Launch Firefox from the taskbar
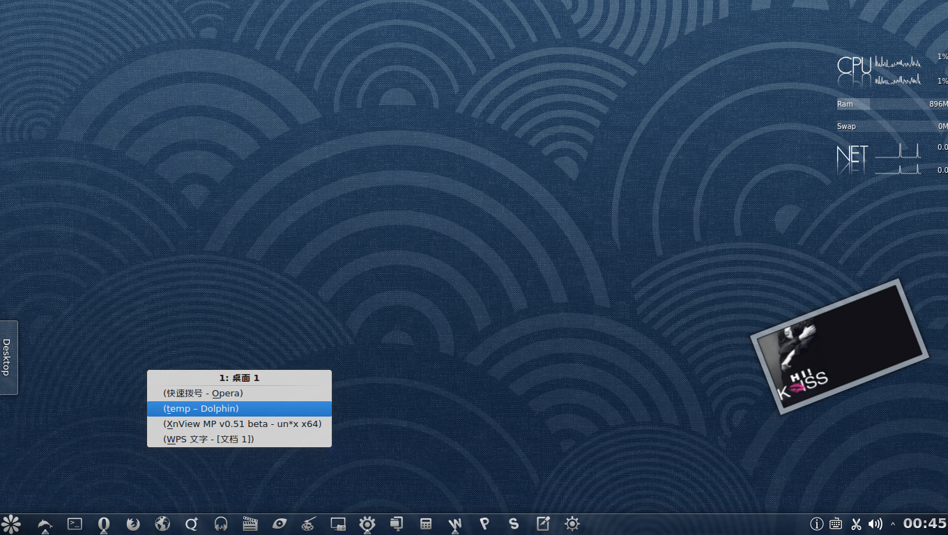 133,524
